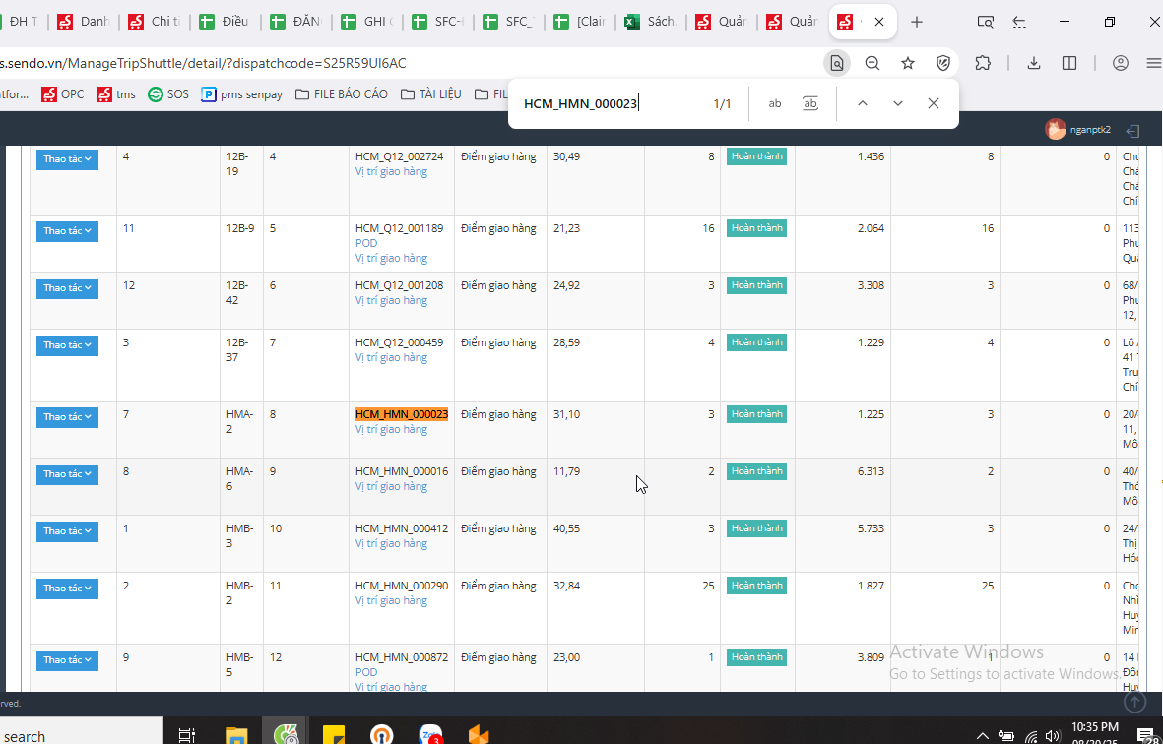Open the browser profile account icon
Viewport: 1163px width, 744px height.
coord(1120,63)
